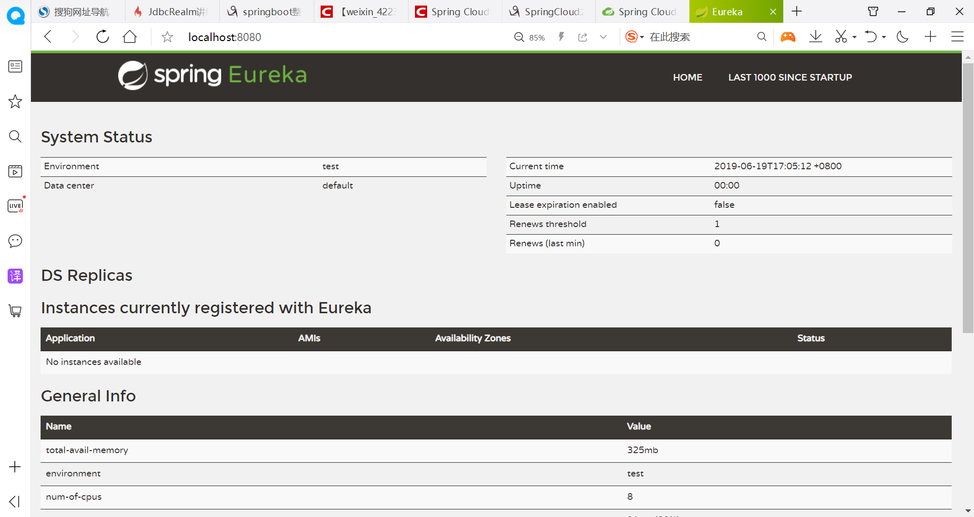Viewport: 974px width, 517px height.
Task: Click the 'Availability Zones' column header
Action: 473,338
